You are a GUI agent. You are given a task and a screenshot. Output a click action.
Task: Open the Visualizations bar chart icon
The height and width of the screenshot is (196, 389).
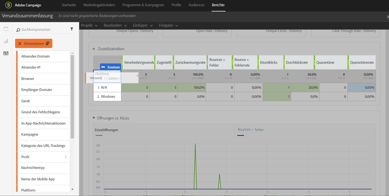pyautogui.click(x=6, y=41)
